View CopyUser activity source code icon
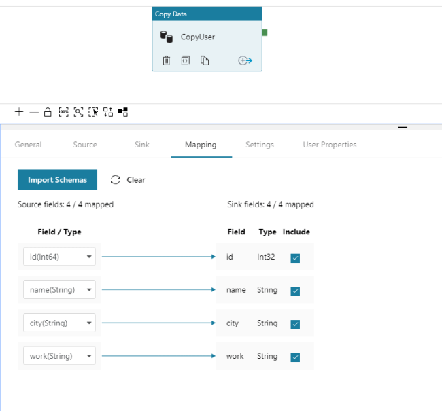This screenshot has height=411, width=442. 185,60
